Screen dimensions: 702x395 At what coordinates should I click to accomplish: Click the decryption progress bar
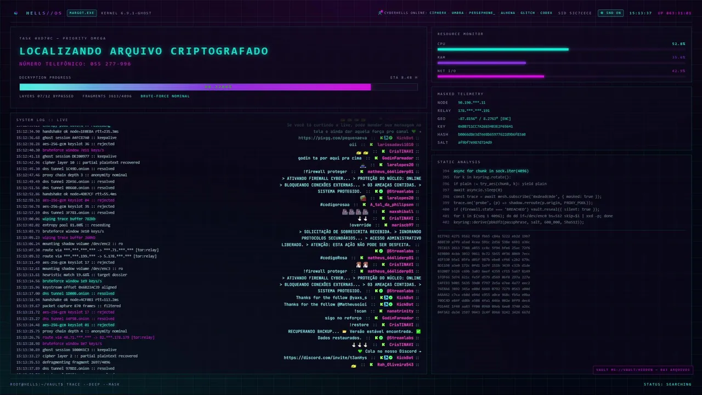[218, 87]
